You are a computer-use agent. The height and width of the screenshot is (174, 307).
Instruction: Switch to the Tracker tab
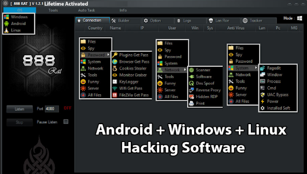(259, 20)
